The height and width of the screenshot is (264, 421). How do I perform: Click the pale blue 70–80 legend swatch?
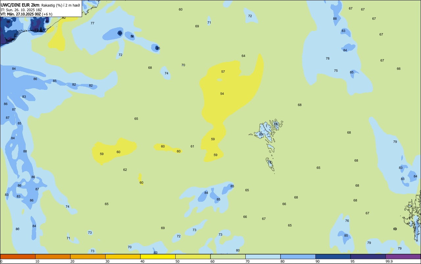click(263, 256)
